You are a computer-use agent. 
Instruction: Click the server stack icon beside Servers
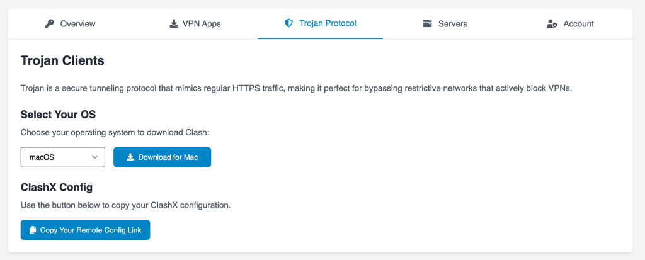pos(428,24)
